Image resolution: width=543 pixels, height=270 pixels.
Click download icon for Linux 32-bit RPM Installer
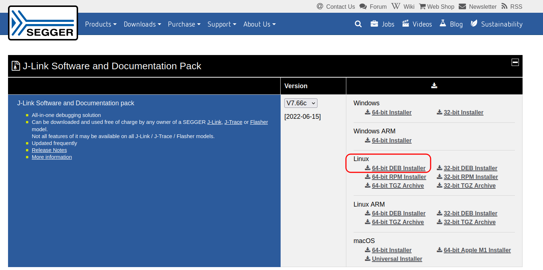tap(440, 177)
